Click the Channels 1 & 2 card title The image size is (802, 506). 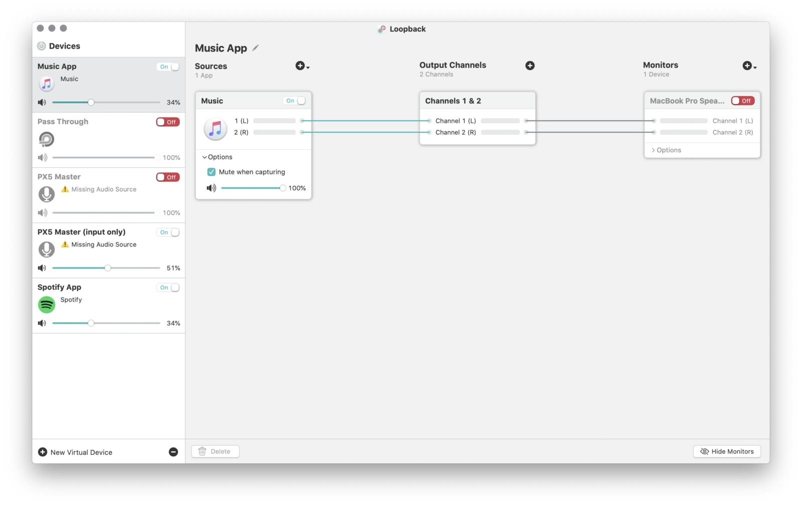tap(453, 101)
